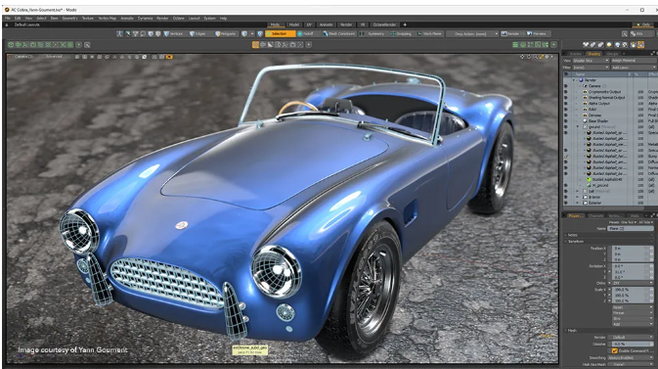Click the magnifier icon beside Kits
The height and width of the screenshot is (369, 658).
[x=625, y=33]
